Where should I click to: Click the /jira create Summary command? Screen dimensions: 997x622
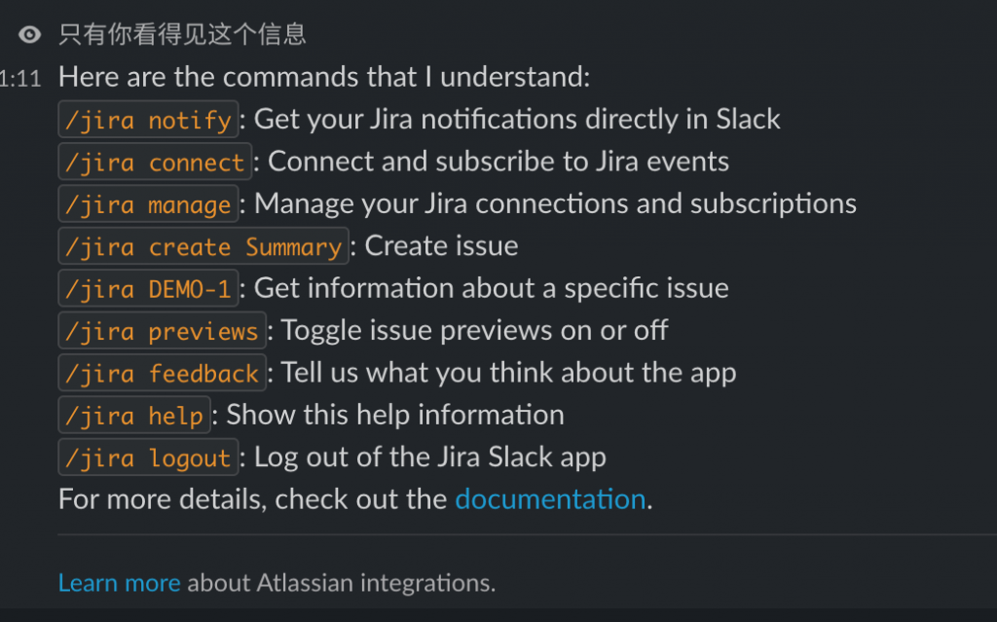(x=203, y=246)
